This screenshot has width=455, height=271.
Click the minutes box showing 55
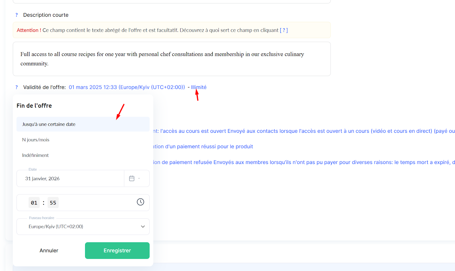(53, 203)
